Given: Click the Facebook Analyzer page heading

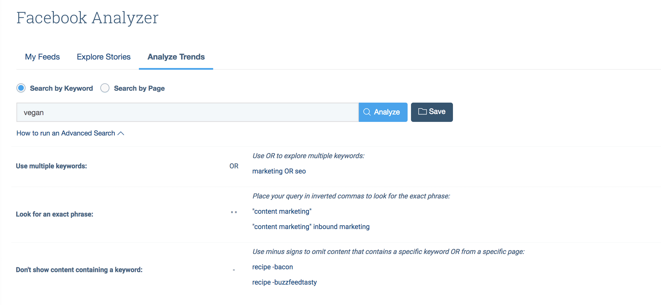Looking at the screenshot, I should point(87,18).
